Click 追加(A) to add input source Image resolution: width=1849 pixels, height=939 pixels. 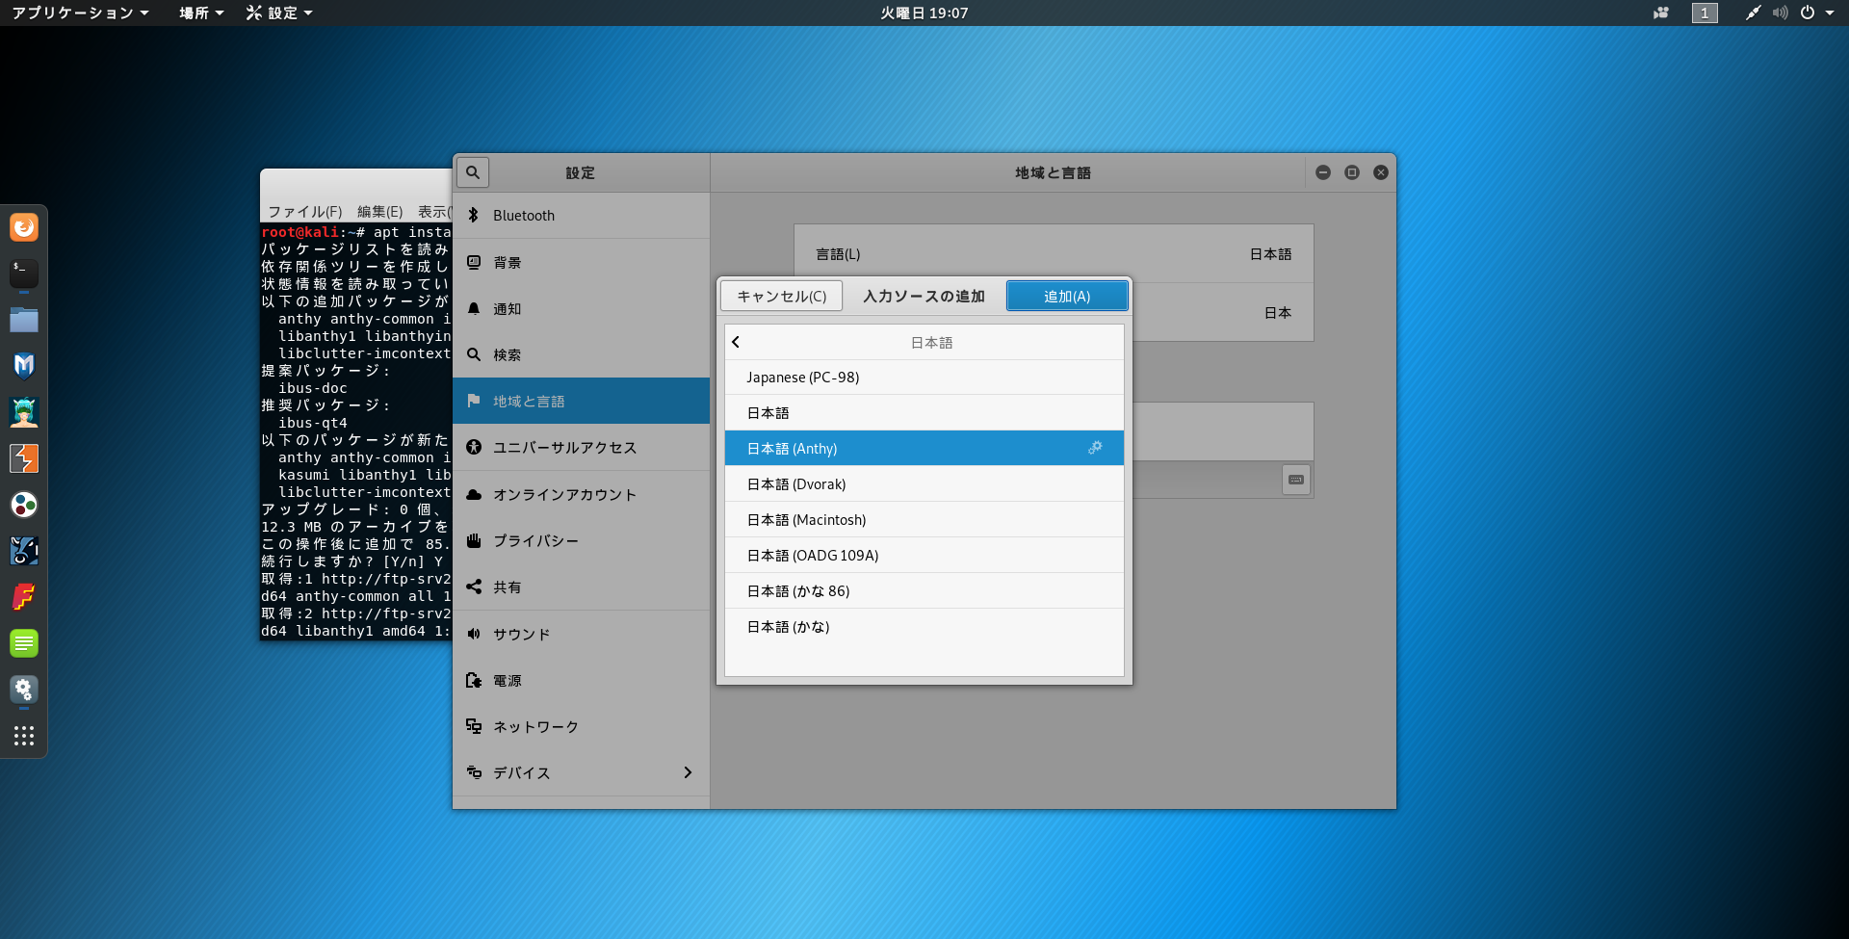coord(1067,296)
